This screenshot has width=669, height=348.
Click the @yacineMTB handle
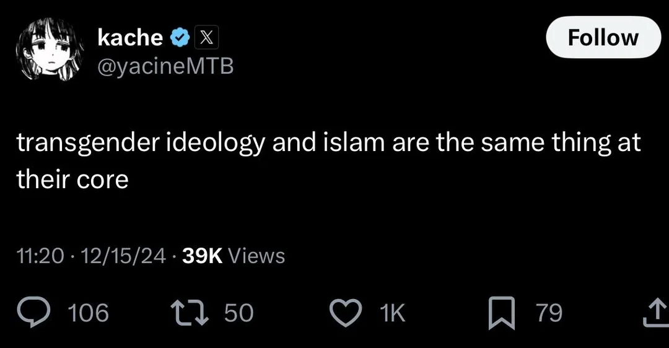165,65
